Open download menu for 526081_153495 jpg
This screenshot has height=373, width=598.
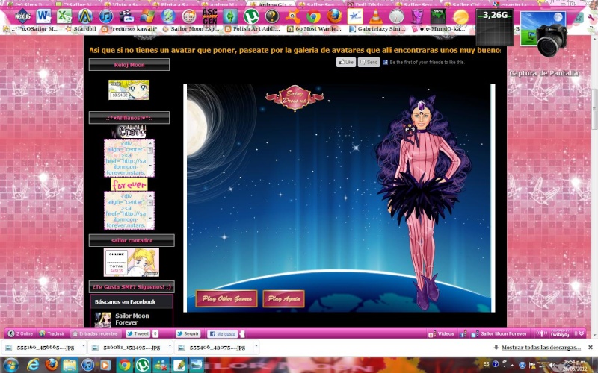170,347
